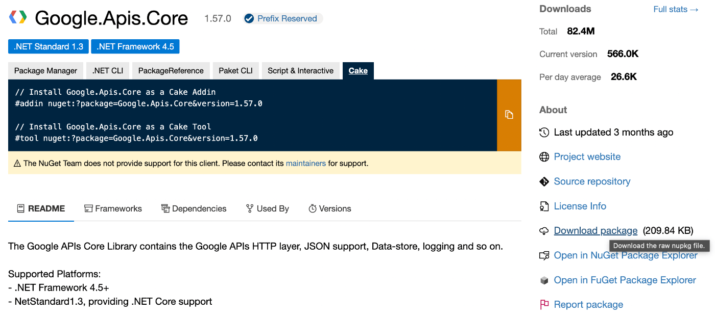Click the .NET Standard 1.3 badge

[x=49, y=47]
